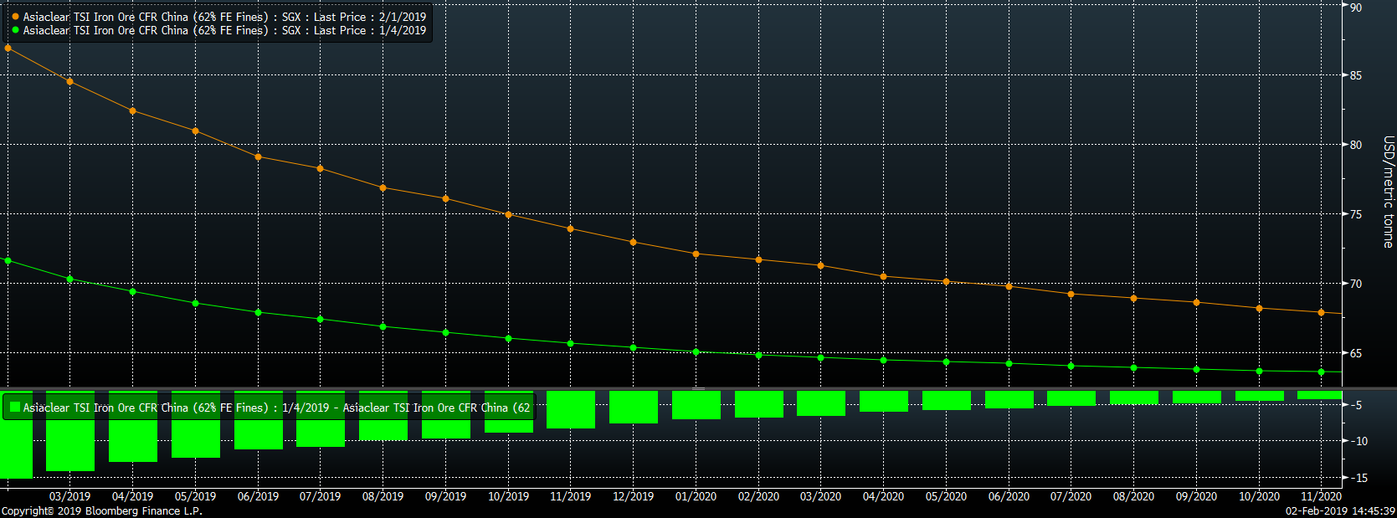The height and width of the screenshot is (518, 1397).
Task: Click the 02-Feb-2019 timestamp in the corner
Action: [x=1340, y=510]
